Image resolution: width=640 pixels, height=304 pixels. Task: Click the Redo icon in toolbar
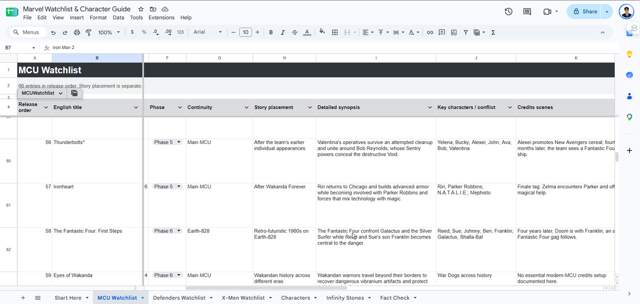point(65,33)
